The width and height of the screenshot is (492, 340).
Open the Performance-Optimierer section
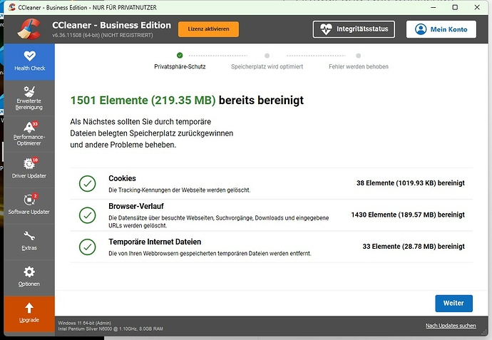(29, 134)
